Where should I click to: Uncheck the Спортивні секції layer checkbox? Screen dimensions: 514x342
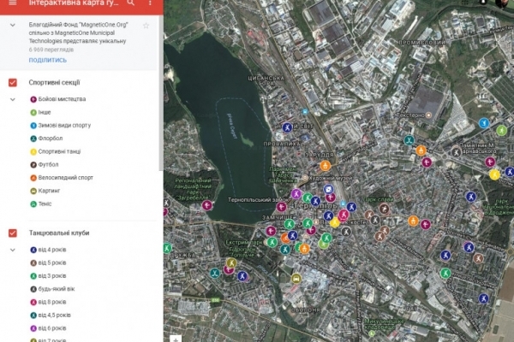tap(13, 83)
